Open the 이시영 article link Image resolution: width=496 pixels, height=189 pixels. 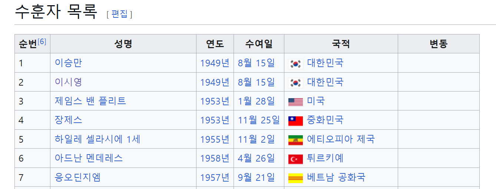click(x=68, y=82)
